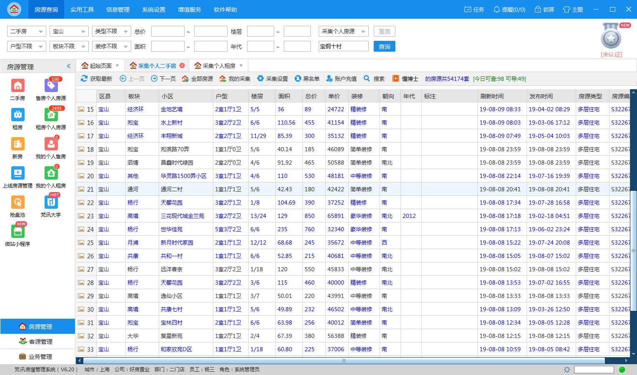Click the 锁屏 lock screen icon

point(545,10)
